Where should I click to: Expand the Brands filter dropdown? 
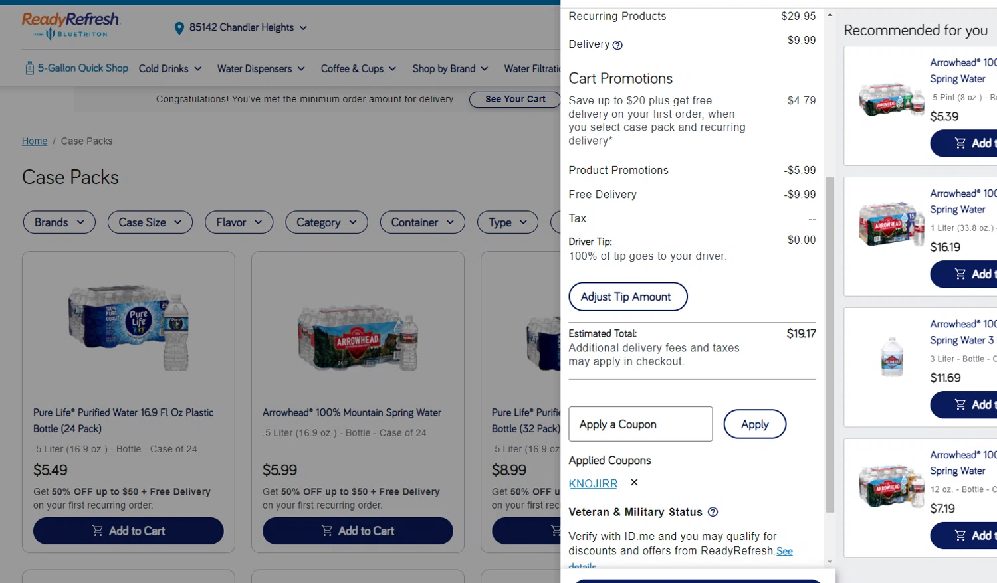pos(59,222)
